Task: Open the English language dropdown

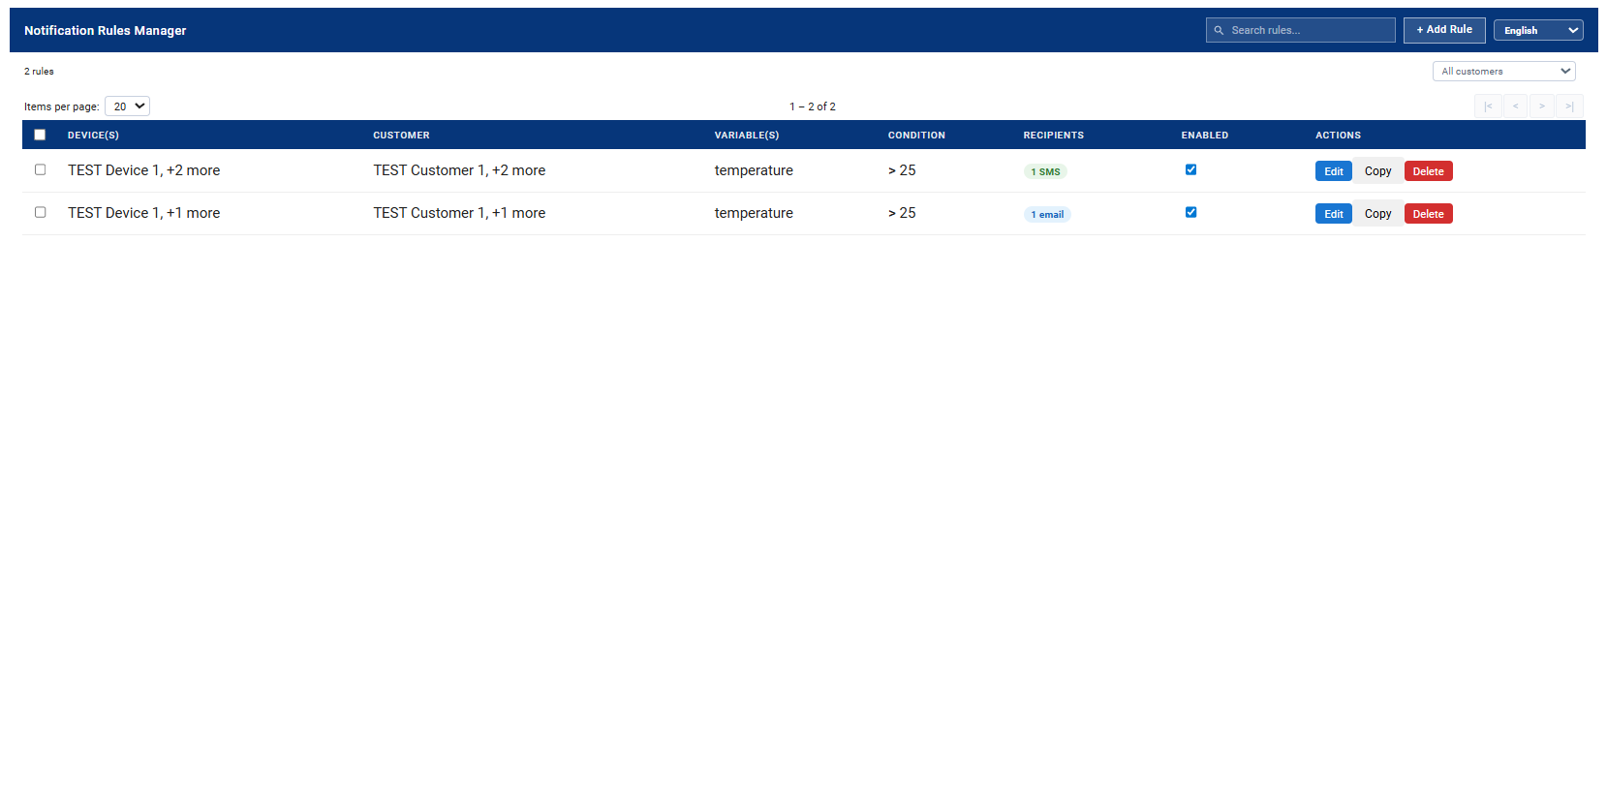Action: (x=1537, y=30)
